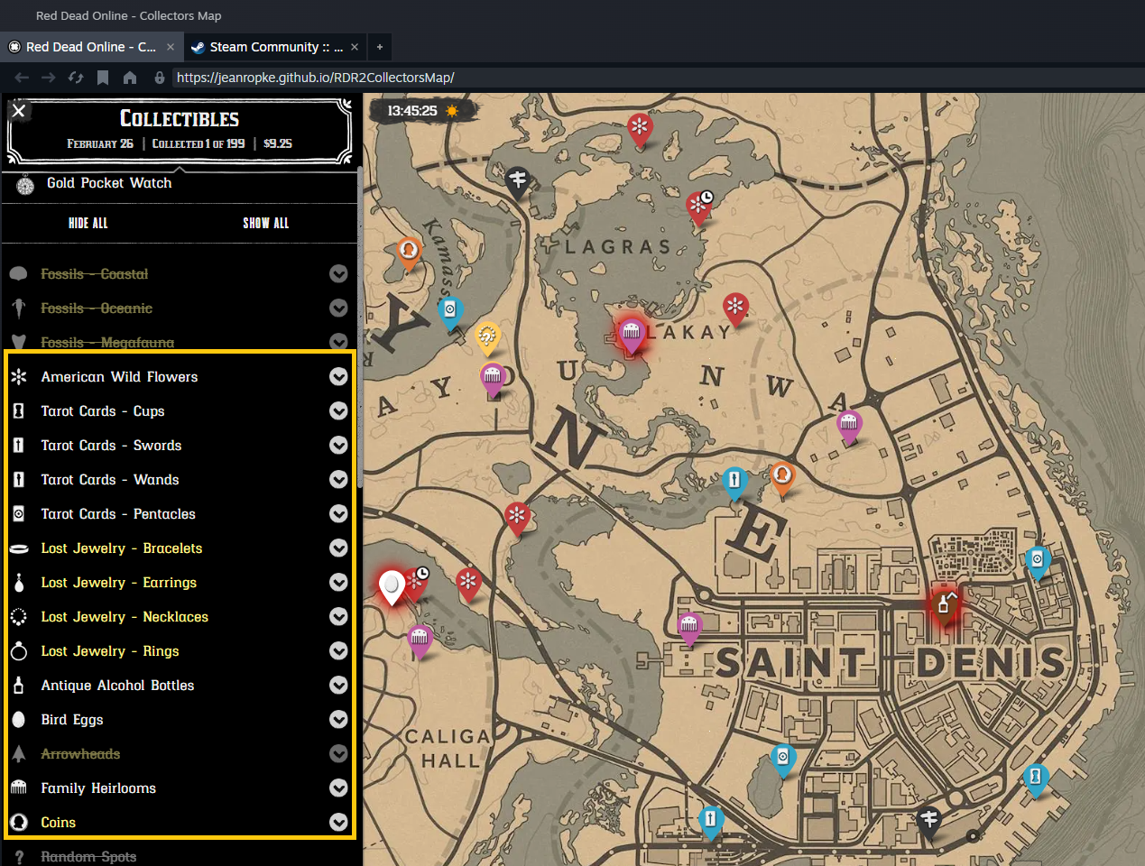Image resolution: width=1145 pixels, height=866 pixels.
Task: Enable the disabled Arrowheads category
Action: tap(80, 754)
